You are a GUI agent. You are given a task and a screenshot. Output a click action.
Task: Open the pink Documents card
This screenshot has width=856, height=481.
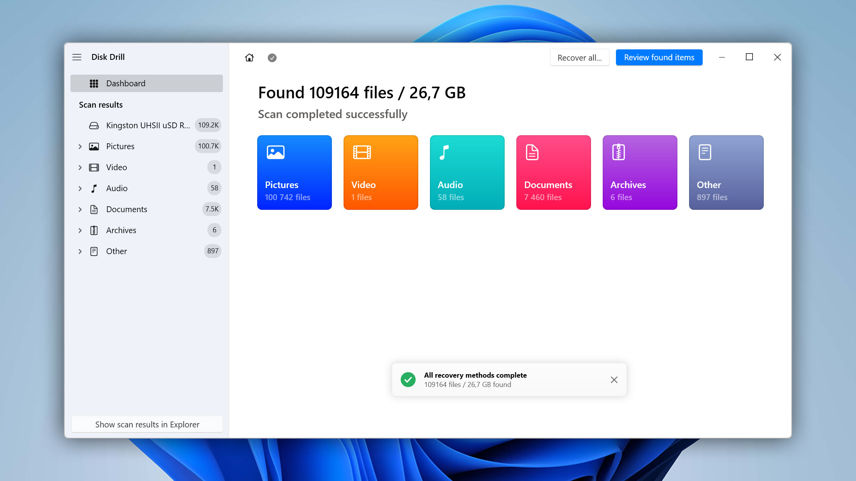point(554,173)
